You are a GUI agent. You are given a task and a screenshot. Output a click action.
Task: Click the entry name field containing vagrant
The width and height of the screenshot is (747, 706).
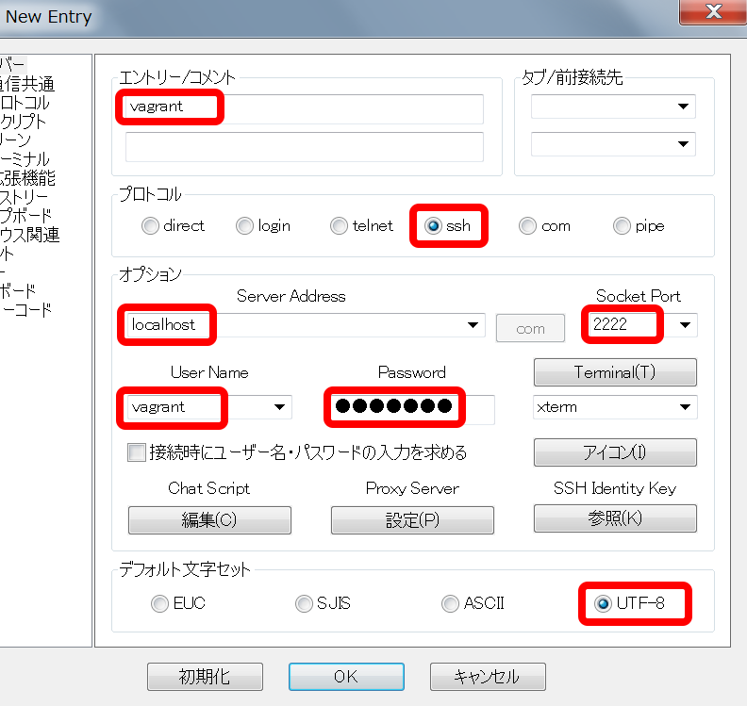click(302, 107)
